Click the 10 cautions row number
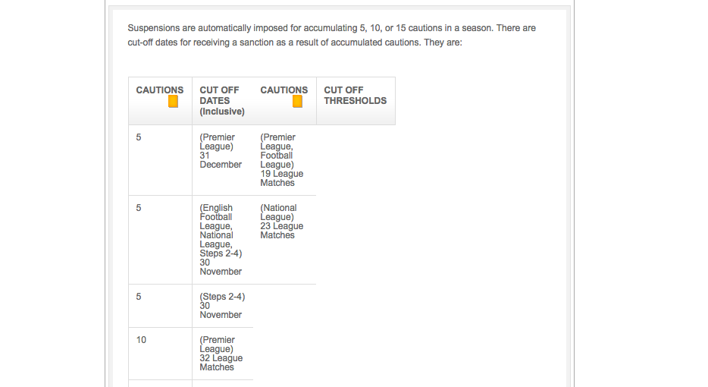 coord(141,340)
